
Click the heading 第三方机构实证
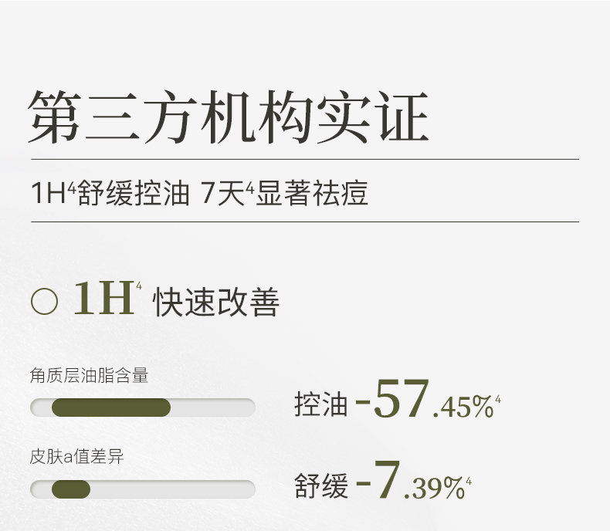pyautogui.click(x=228, y=118)
